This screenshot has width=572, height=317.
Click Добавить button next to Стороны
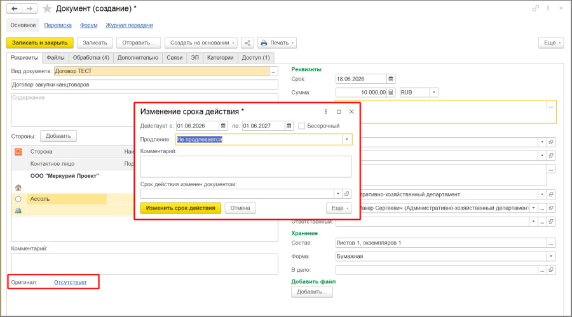[x=58, y=136]
